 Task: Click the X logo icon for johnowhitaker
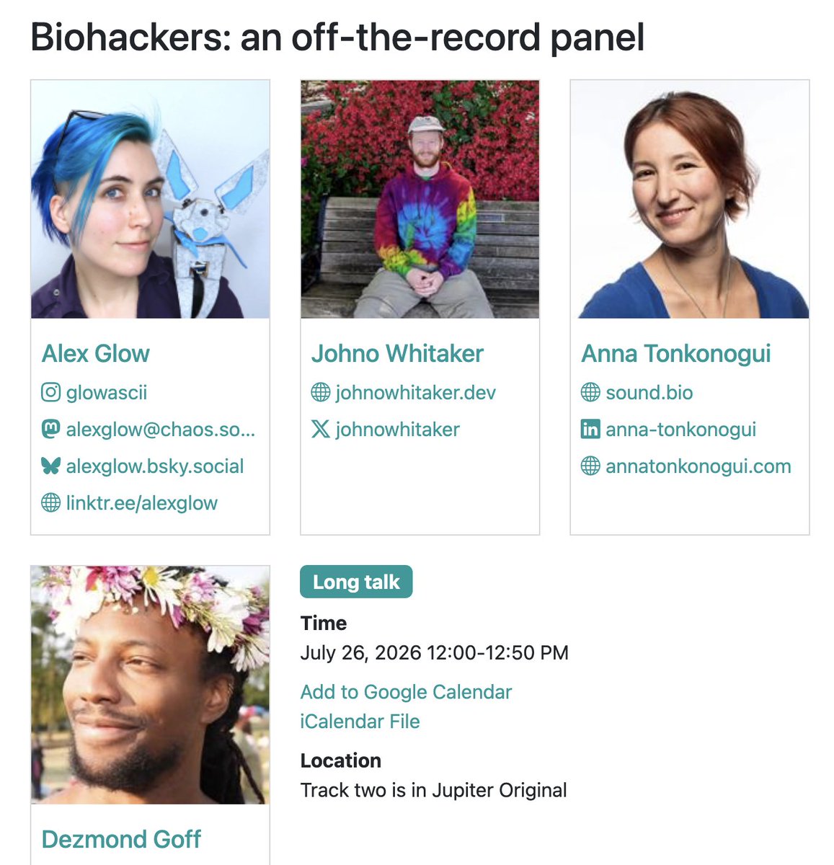click(321, 430)
